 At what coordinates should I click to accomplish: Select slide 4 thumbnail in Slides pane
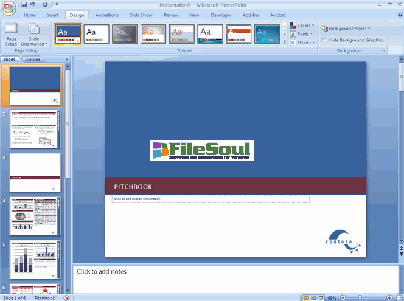(35, 215)
